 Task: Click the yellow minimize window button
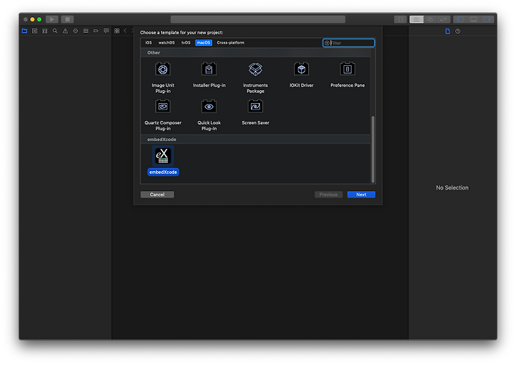pyautogui.click(x=32, y=19)
